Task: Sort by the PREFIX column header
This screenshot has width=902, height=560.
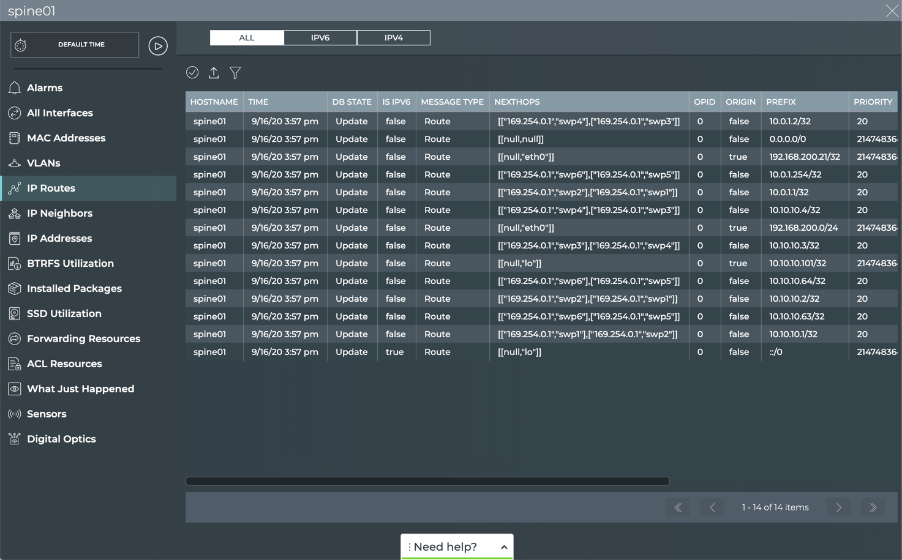Action: pos(781,102)
